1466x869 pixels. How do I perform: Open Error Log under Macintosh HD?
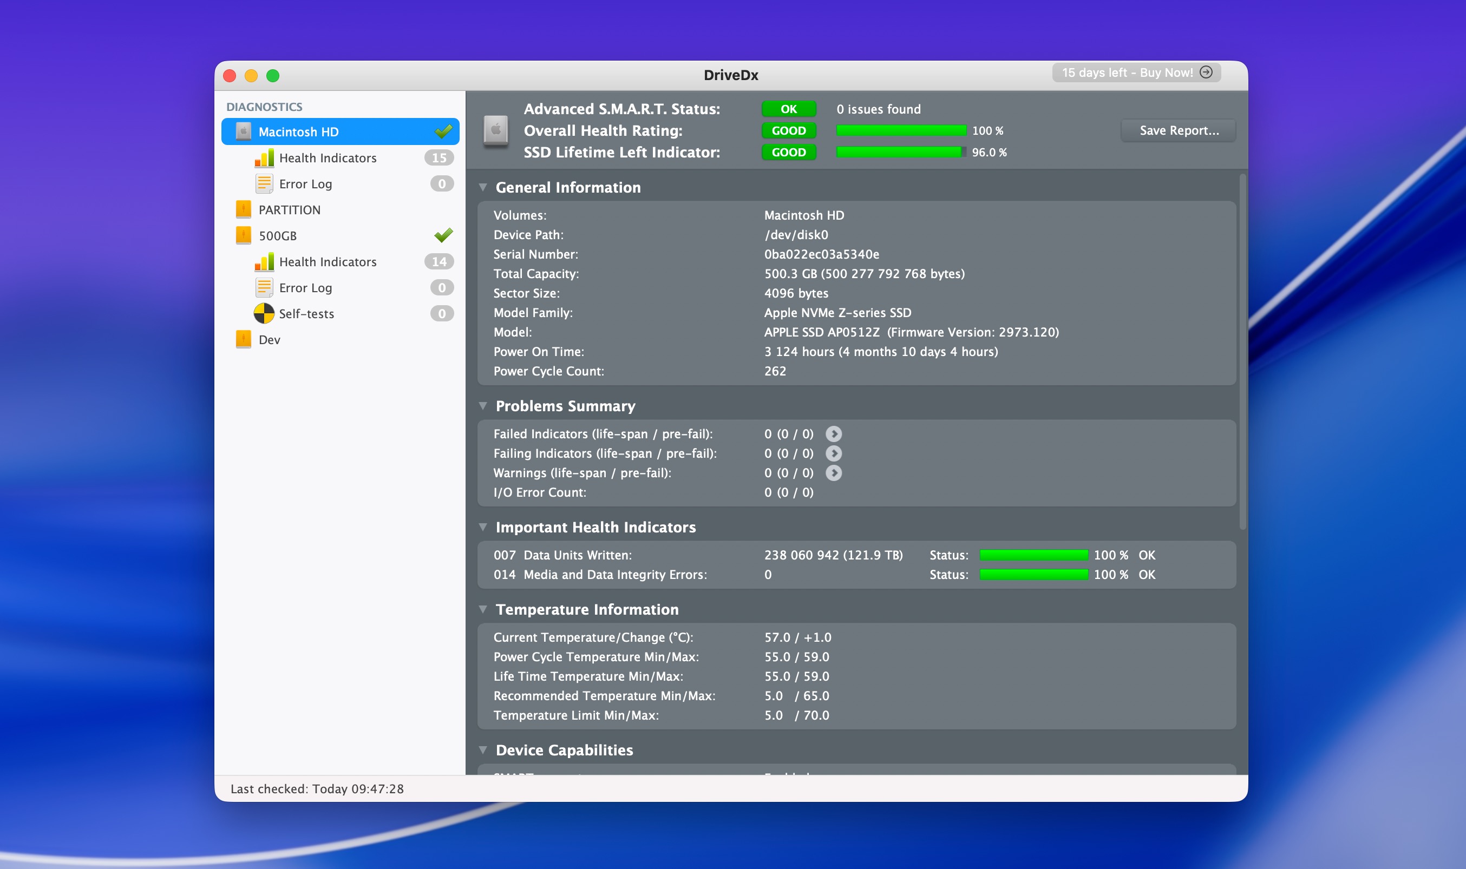[x=341, y=184]
